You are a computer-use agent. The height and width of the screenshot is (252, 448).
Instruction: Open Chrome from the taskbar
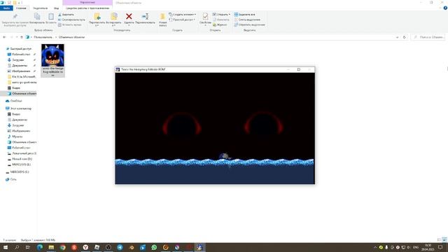click(x=63, y=247)
